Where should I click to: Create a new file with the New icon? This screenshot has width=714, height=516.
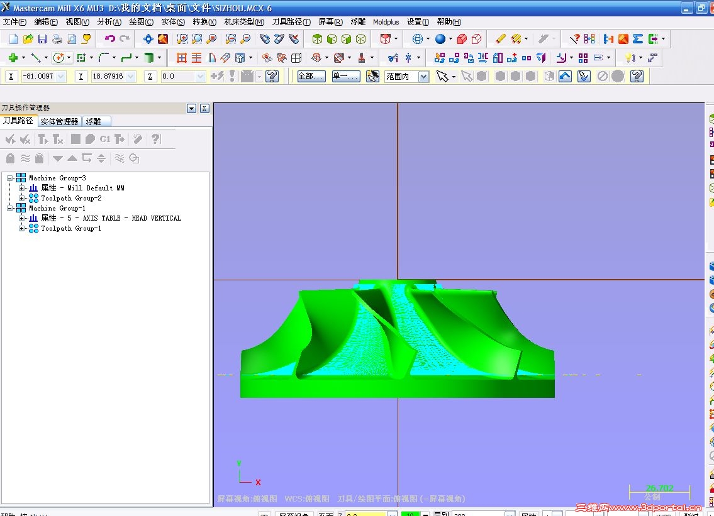pyautogui.click(x=13, y=39)
